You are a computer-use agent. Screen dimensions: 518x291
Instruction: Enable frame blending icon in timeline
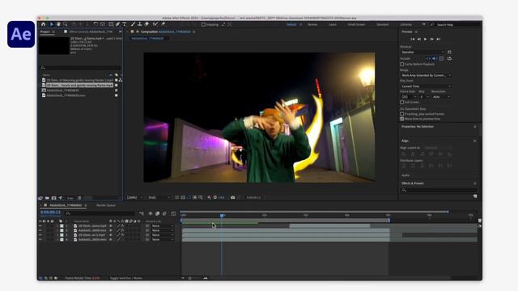coord(158,213)
